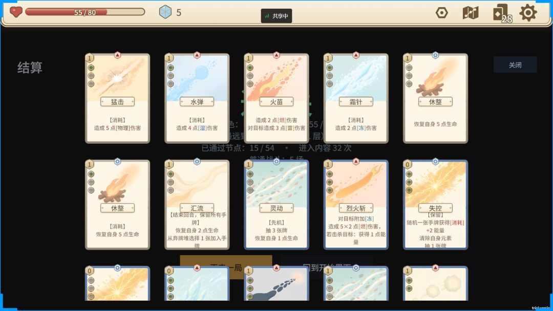
Task: Click the blue crystal energy icon
Action: pyautogui.click(x=165, y=12)
